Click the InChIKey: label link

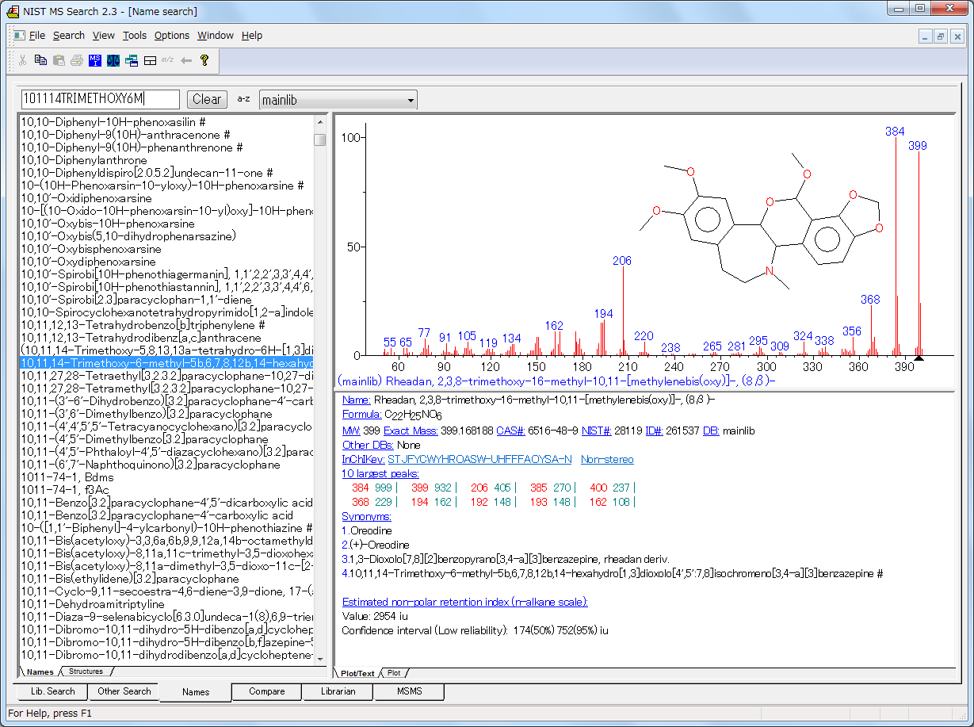tap(363, 460)
